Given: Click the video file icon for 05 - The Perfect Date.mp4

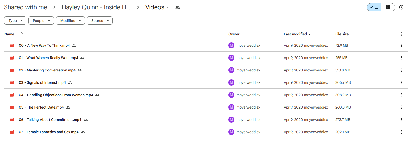Looking at the screenshot, I should click(x=12, y=107).
